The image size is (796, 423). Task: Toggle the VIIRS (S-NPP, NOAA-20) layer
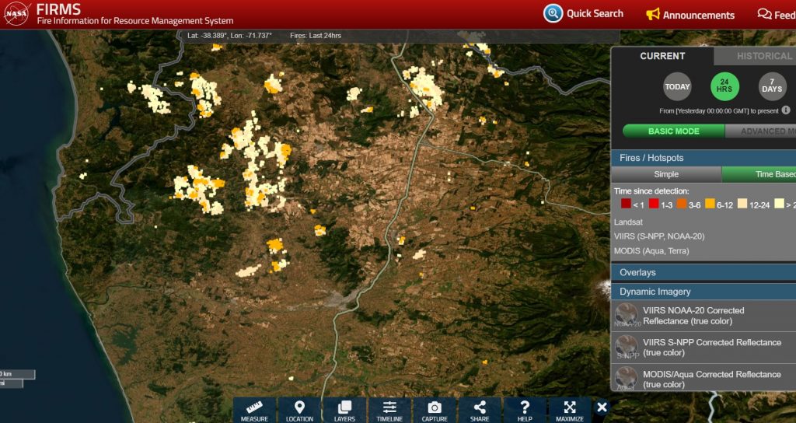659,236
